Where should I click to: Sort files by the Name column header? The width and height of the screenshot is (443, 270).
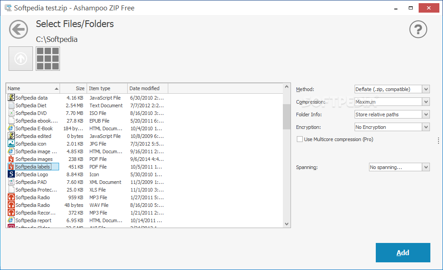[33, 88]
